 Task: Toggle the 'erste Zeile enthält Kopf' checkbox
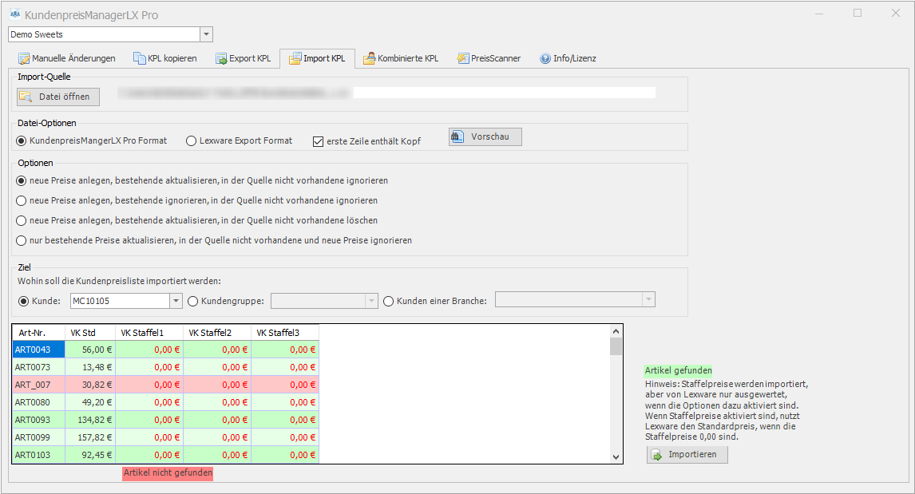point(318,141)
